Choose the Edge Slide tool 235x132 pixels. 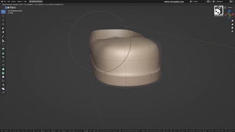[3, 81]
